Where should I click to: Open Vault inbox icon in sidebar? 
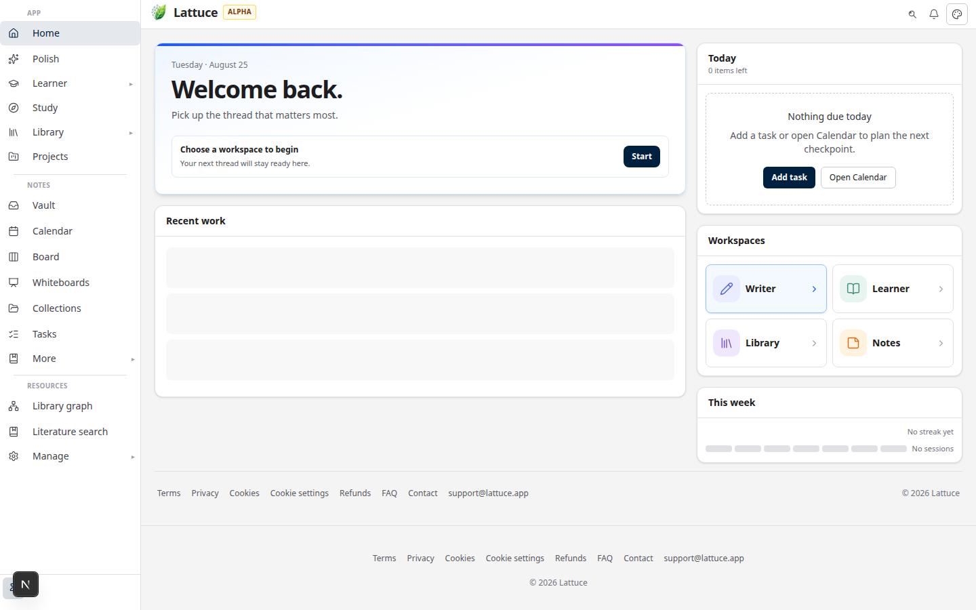click(x=14, y=205)
